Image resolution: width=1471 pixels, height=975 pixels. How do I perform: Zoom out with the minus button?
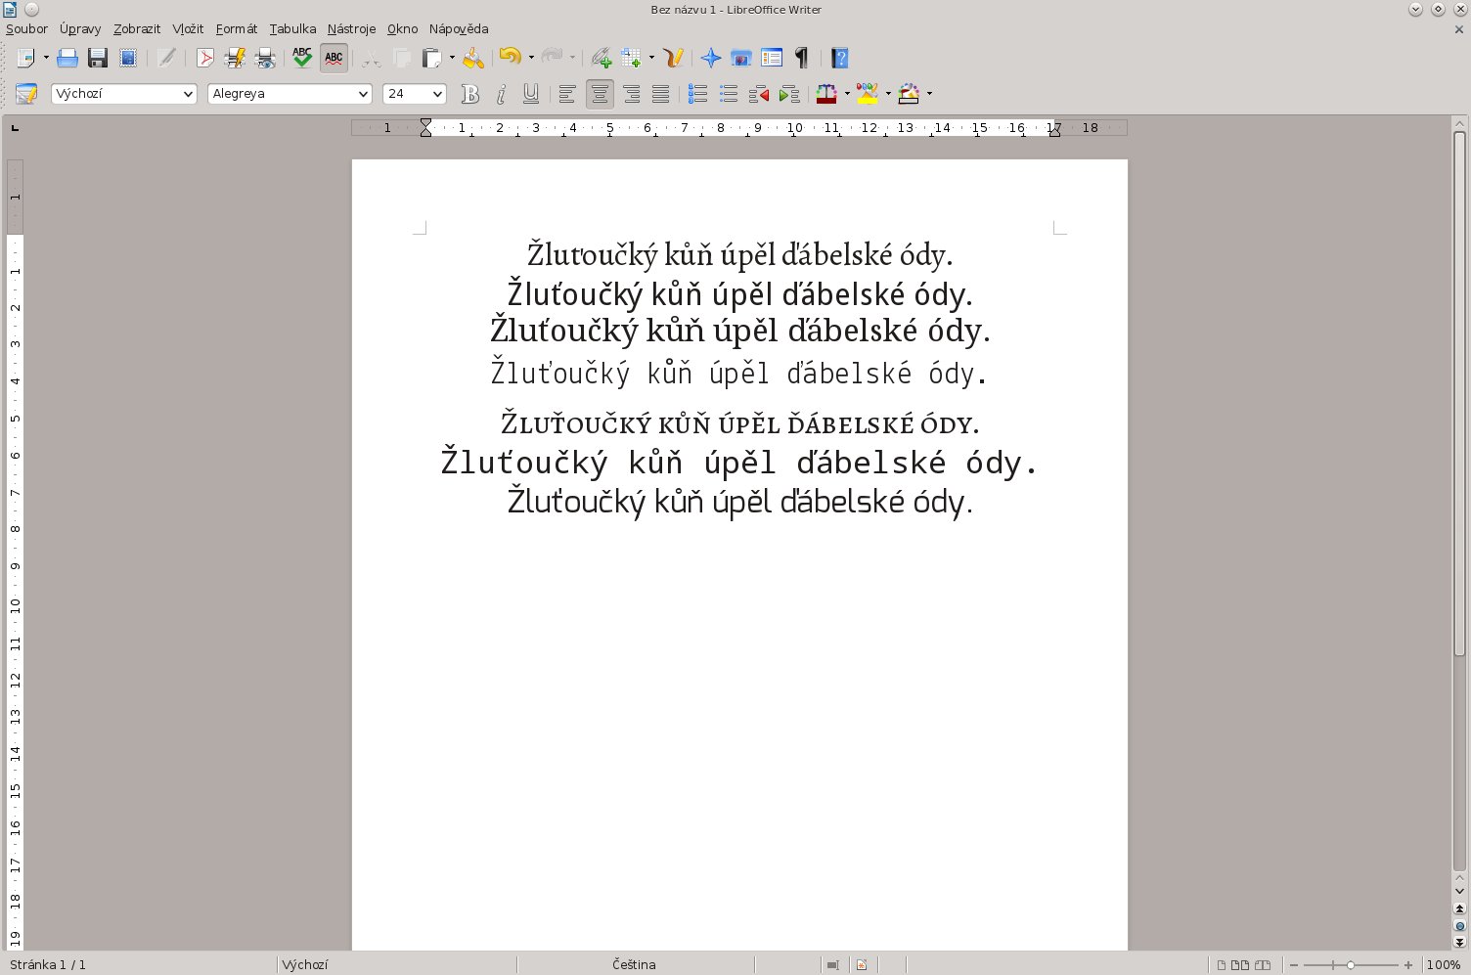pyautogui.click(x=1294, y=965)
